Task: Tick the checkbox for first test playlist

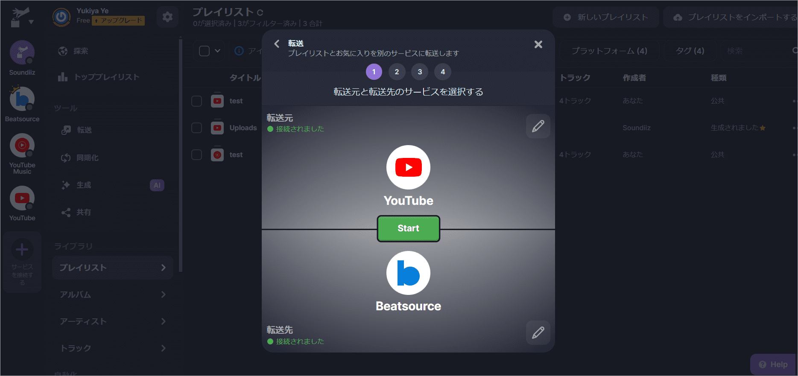Action: point(196,101)
